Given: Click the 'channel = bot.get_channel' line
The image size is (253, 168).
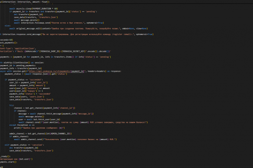Looking at the screenshot, I should click(45, 108).
